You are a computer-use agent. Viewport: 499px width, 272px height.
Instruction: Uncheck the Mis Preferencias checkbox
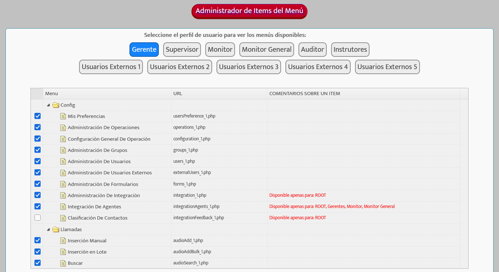click(x=37, y=116)
